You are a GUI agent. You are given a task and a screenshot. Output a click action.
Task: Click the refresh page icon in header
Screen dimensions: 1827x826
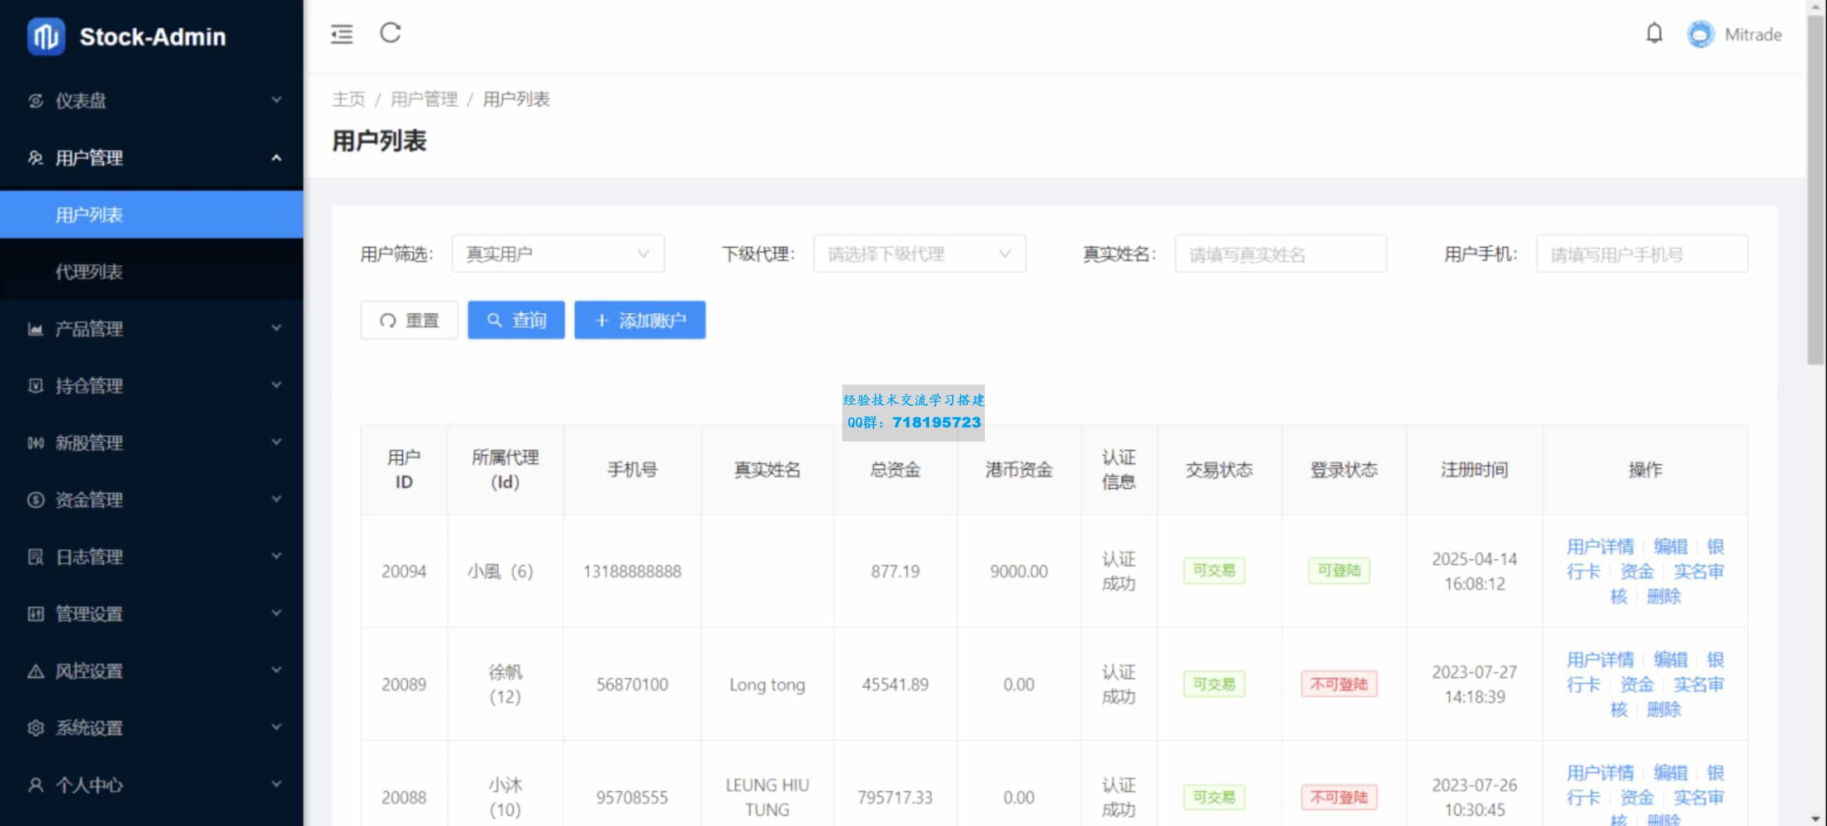[390, 33]
